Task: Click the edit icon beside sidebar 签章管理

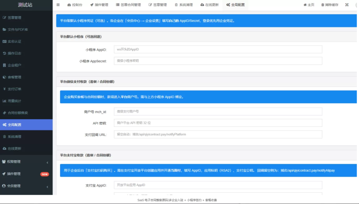Action: click(4, 17)
